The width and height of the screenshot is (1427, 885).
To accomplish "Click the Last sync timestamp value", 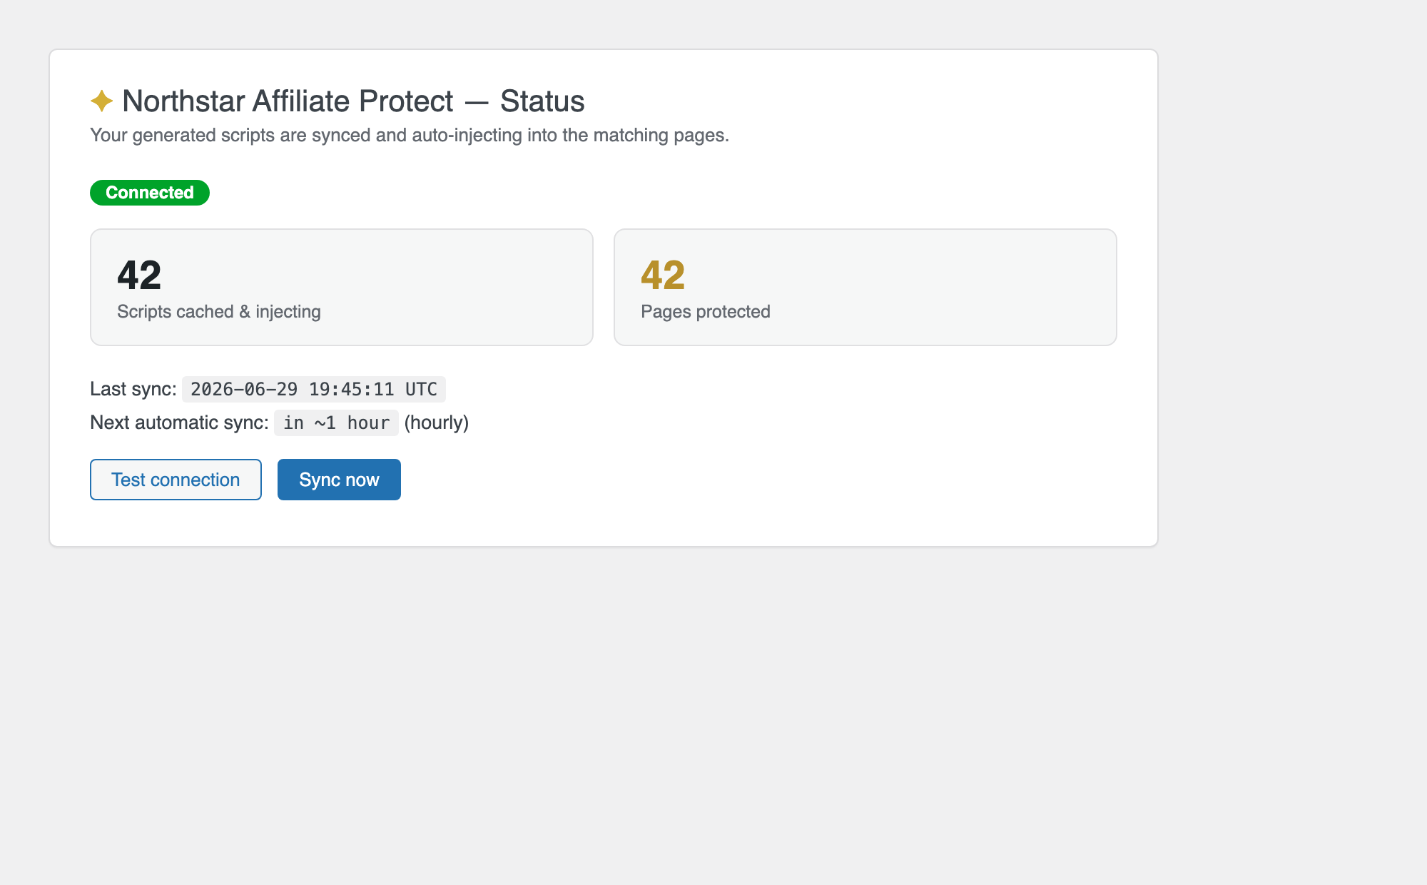I will tap(314, 389).
